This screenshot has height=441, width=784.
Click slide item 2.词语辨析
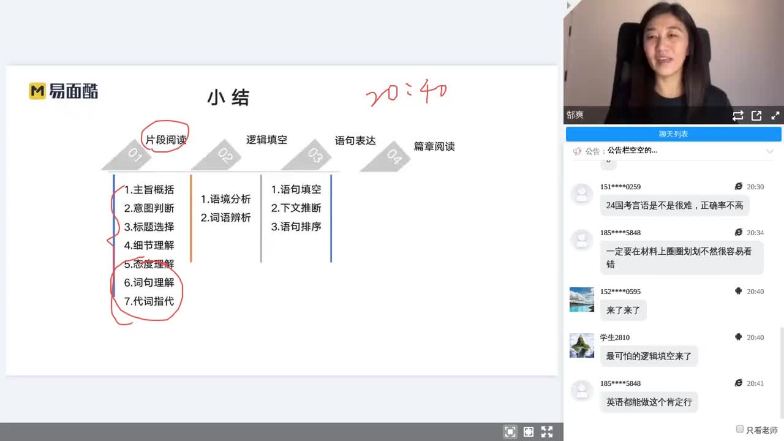pyautogui.click(x=226, y=217)
